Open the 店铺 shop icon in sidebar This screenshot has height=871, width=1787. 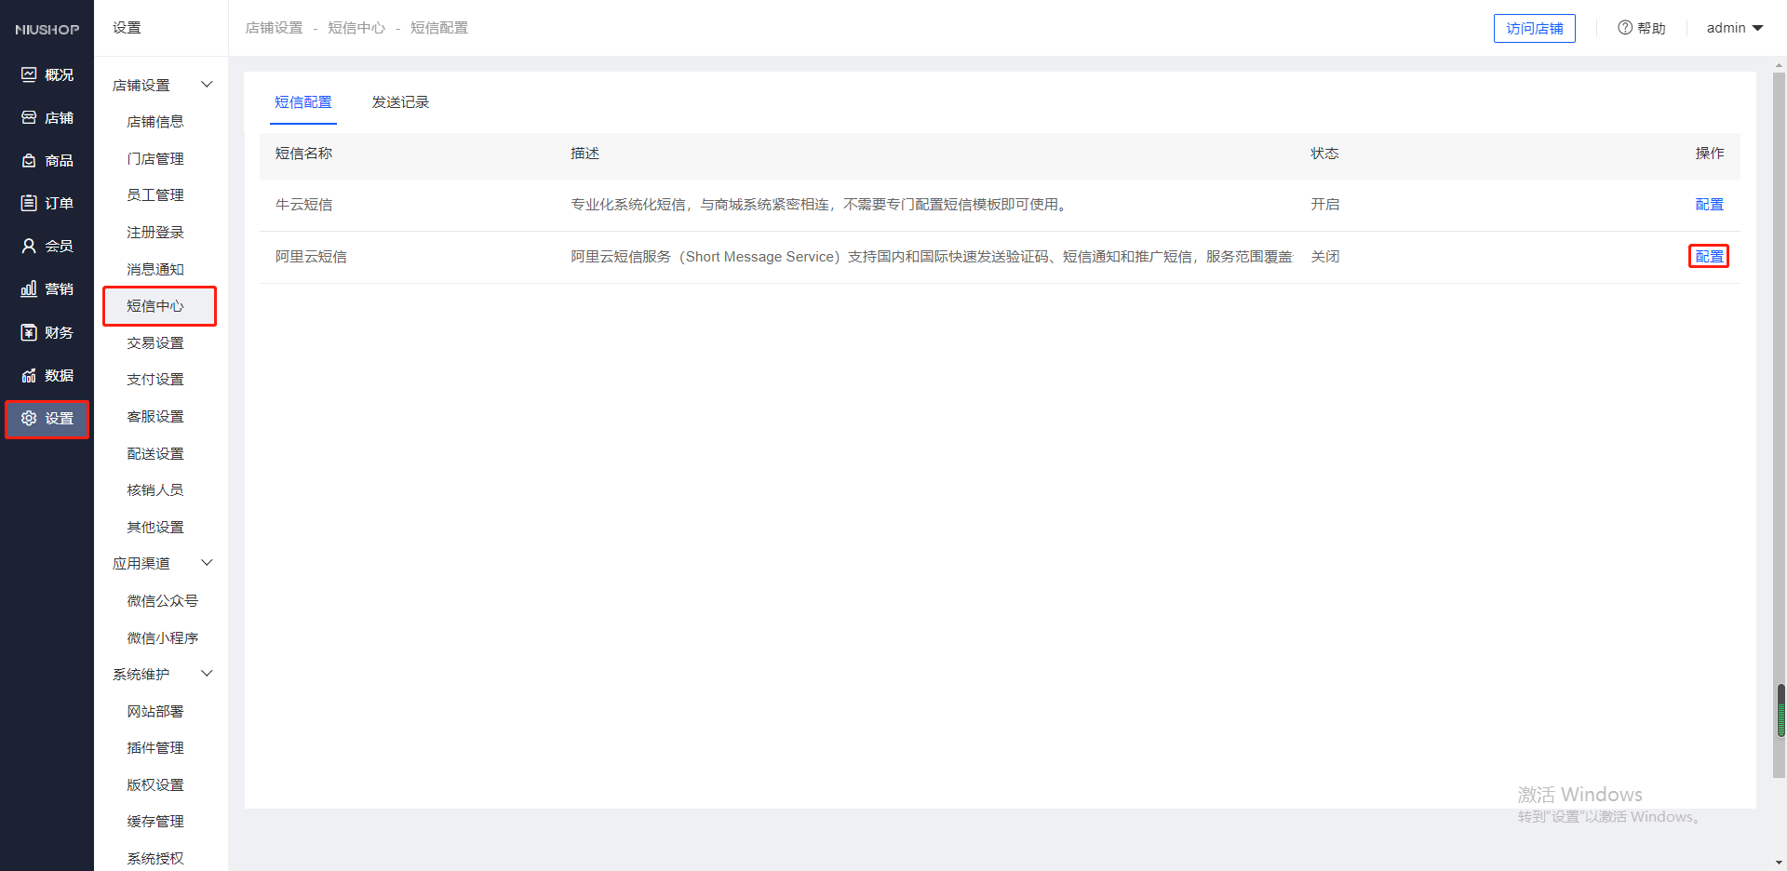(29, 118)
